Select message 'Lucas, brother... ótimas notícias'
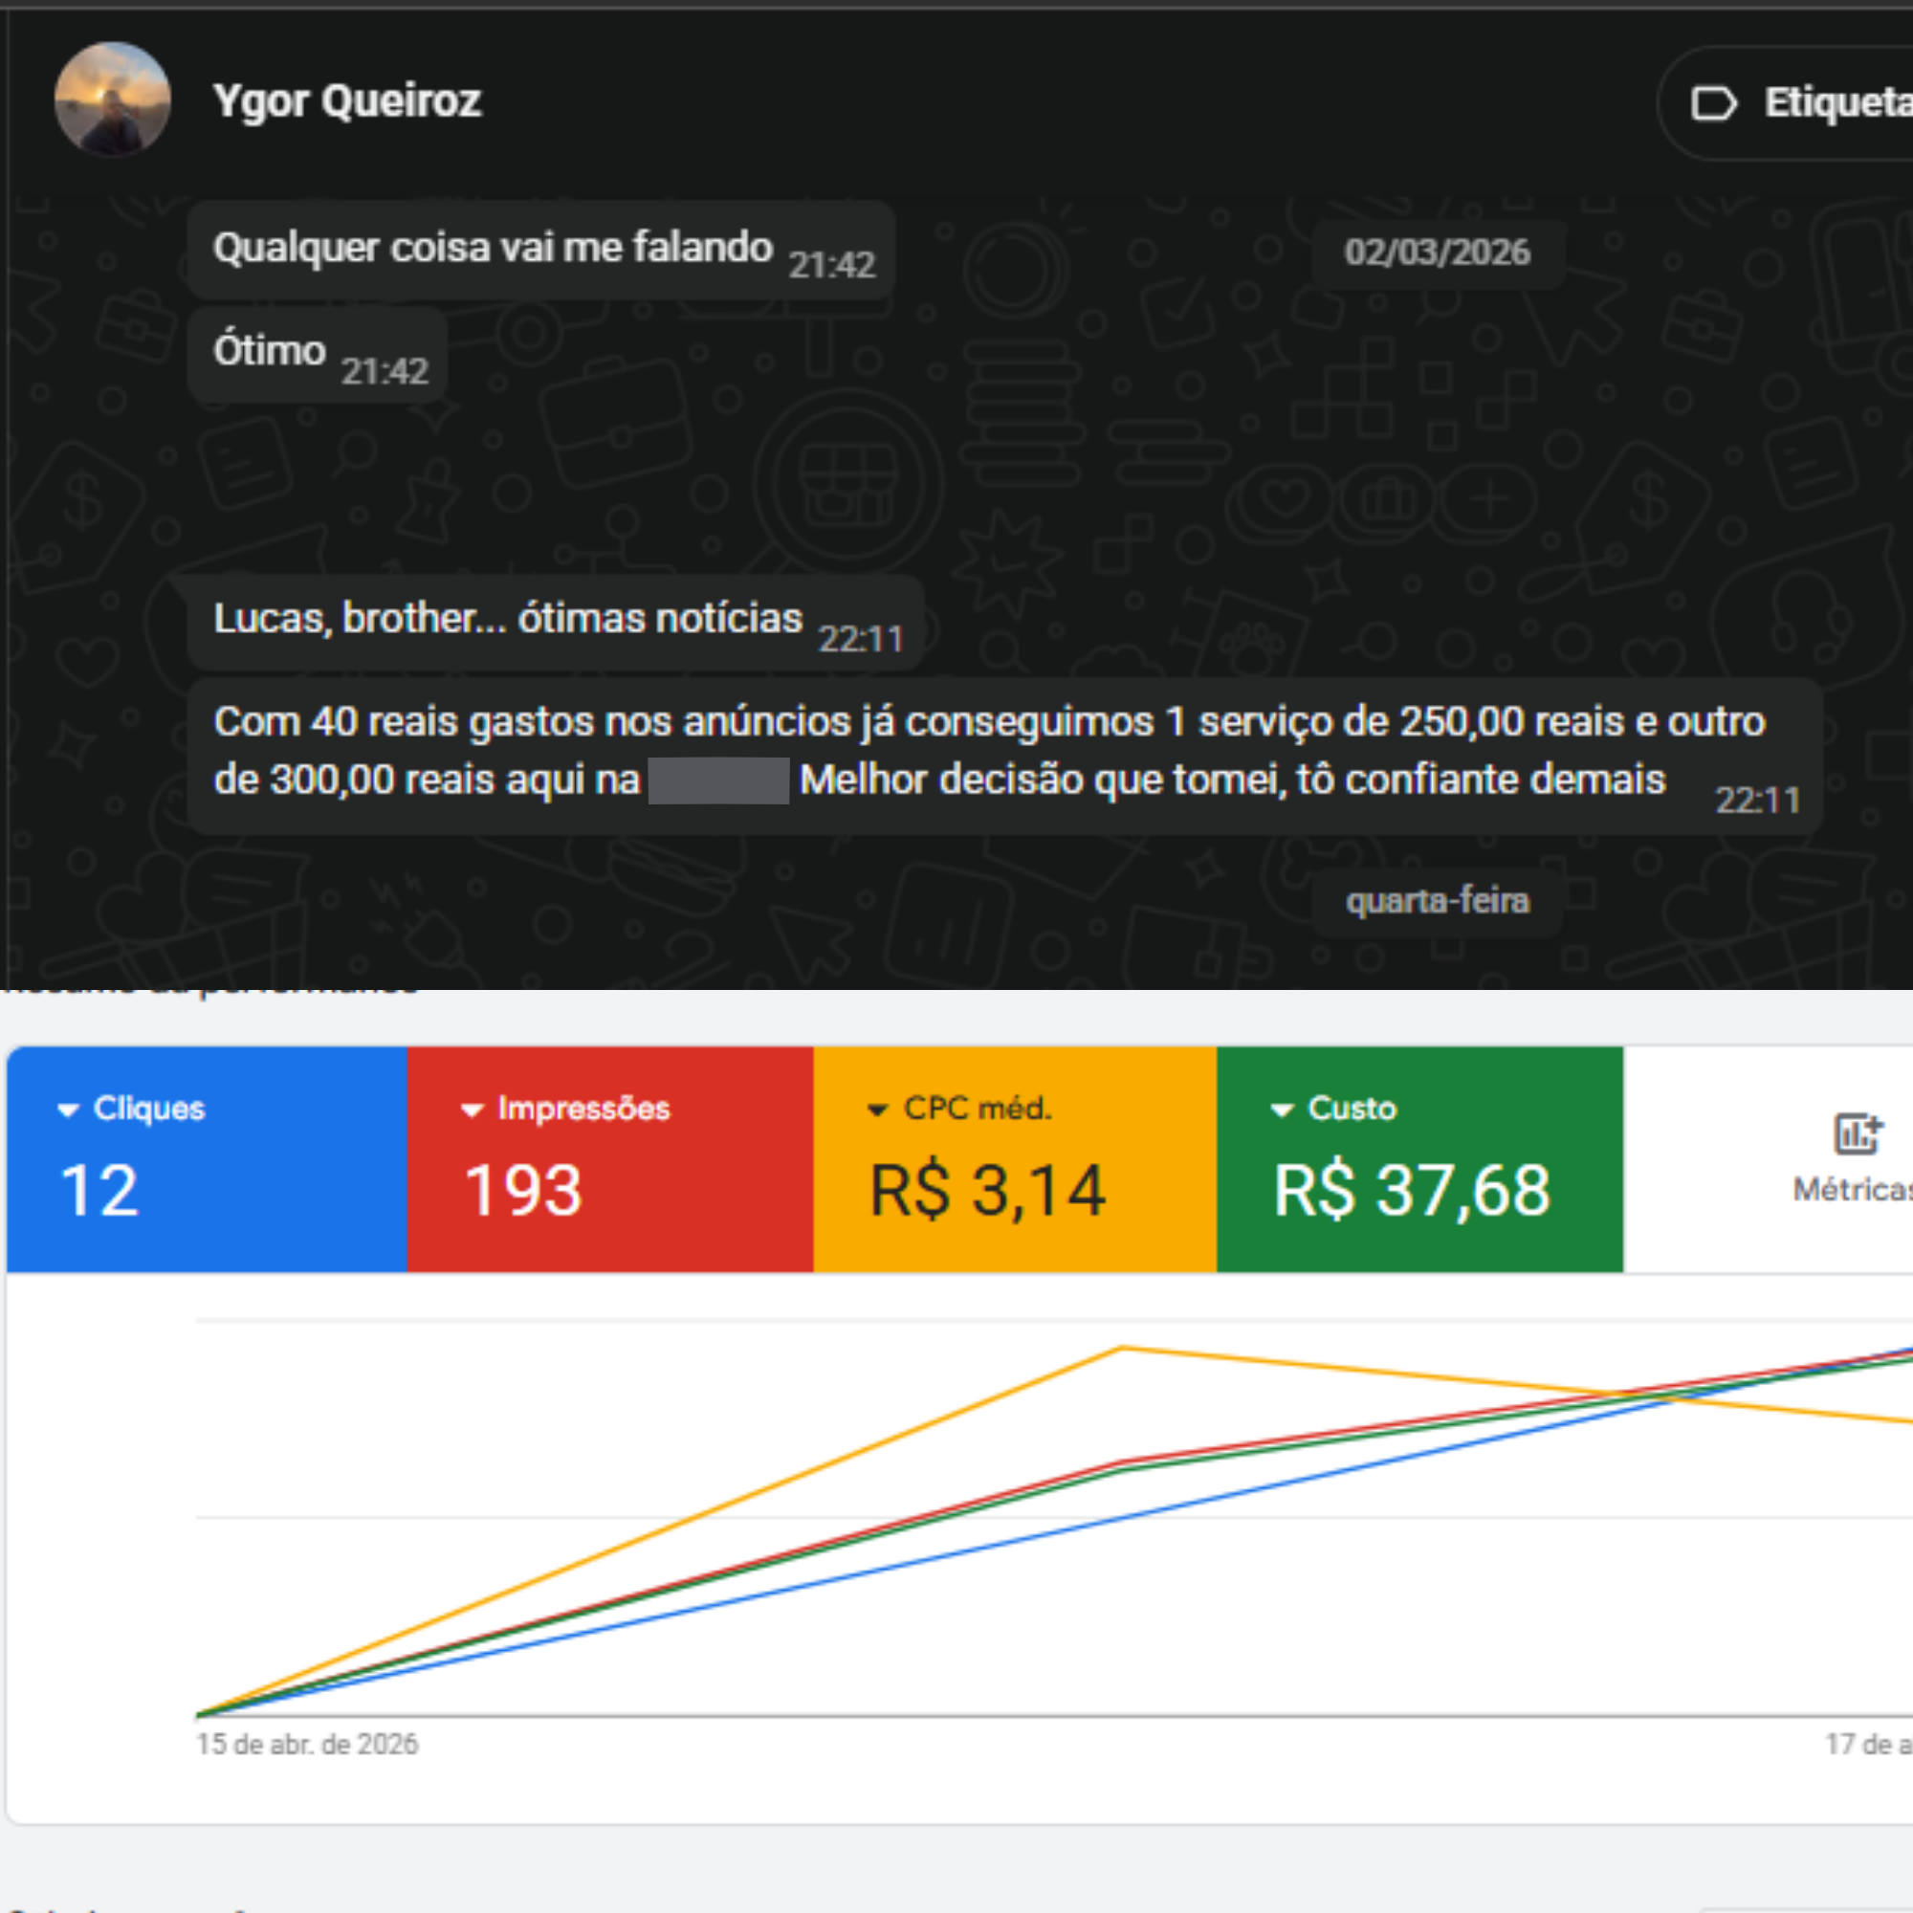The image size is (1913, 1913). pyautogui.click(x=555, y=622)
